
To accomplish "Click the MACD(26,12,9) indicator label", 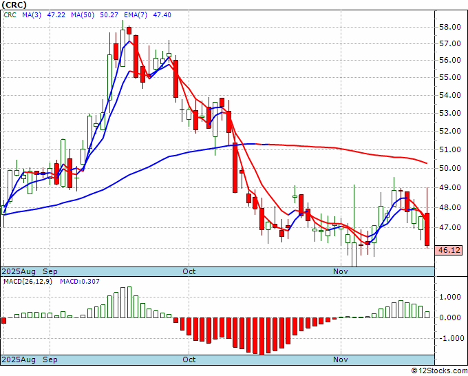I will coord(28,282).
